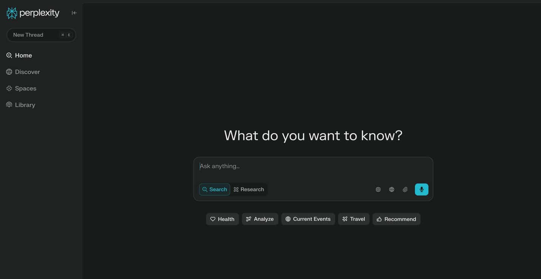Click the Library icon

(9, 105)
